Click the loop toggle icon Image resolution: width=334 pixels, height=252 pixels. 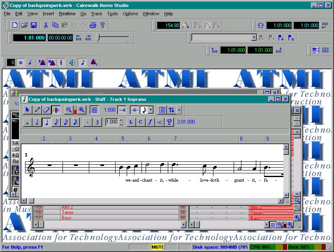(x=260, y=26)
